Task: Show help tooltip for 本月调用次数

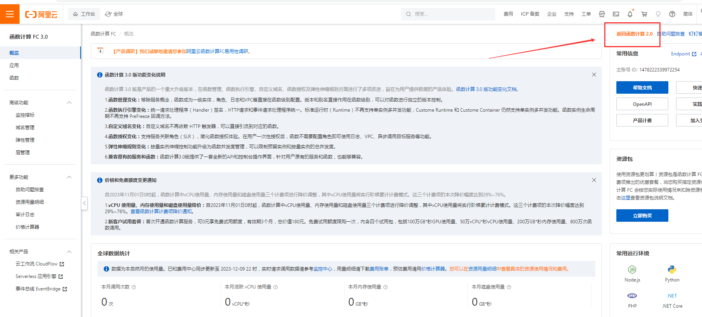Action: pos(134,287)
